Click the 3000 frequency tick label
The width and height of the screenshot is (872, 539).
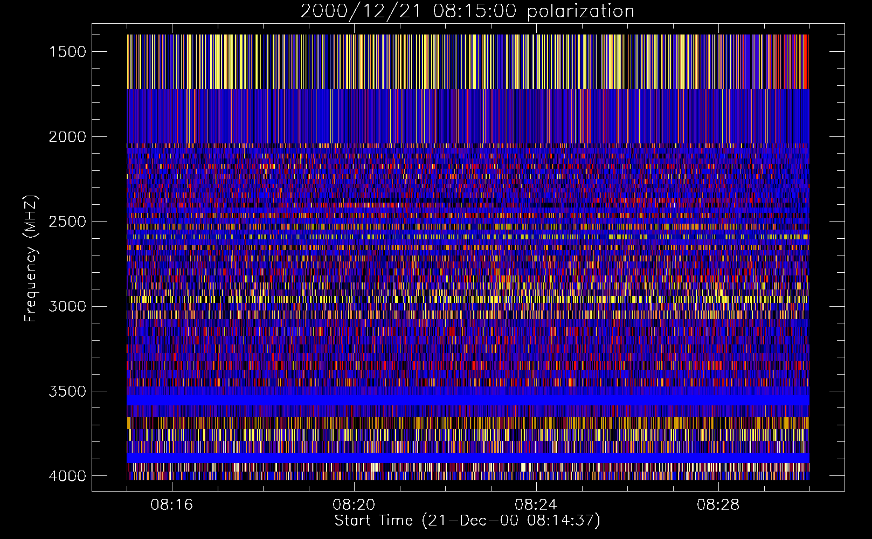pos(67,307)
